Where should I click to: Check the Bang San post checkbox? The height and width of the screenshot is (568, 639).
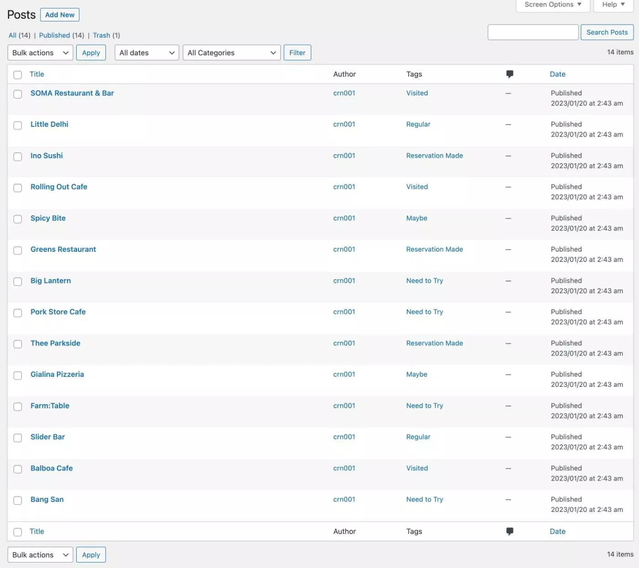point(18,500)
